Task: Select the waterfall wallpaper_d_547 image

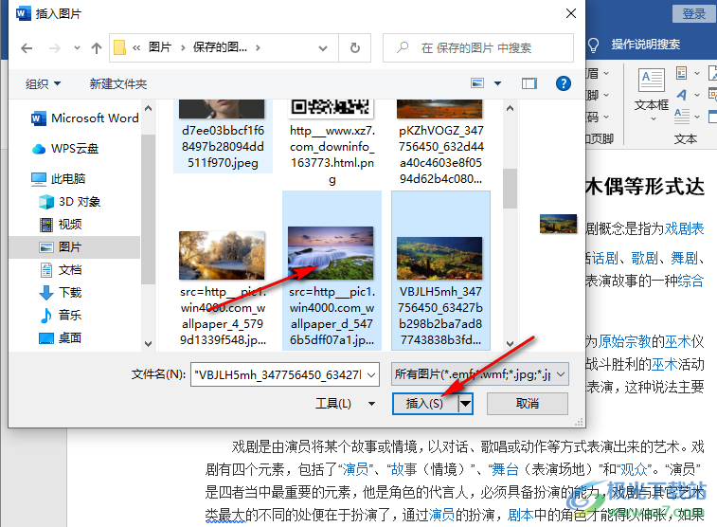Action: 332,271
